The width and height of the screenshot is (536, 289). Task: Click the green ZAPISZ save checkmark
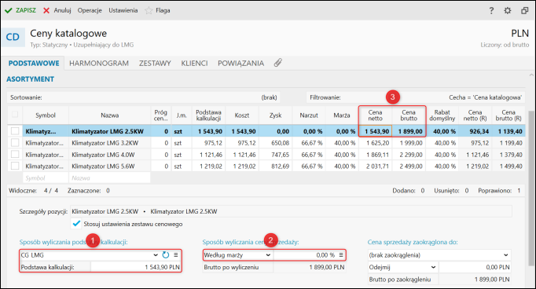[x=8, y=10]
